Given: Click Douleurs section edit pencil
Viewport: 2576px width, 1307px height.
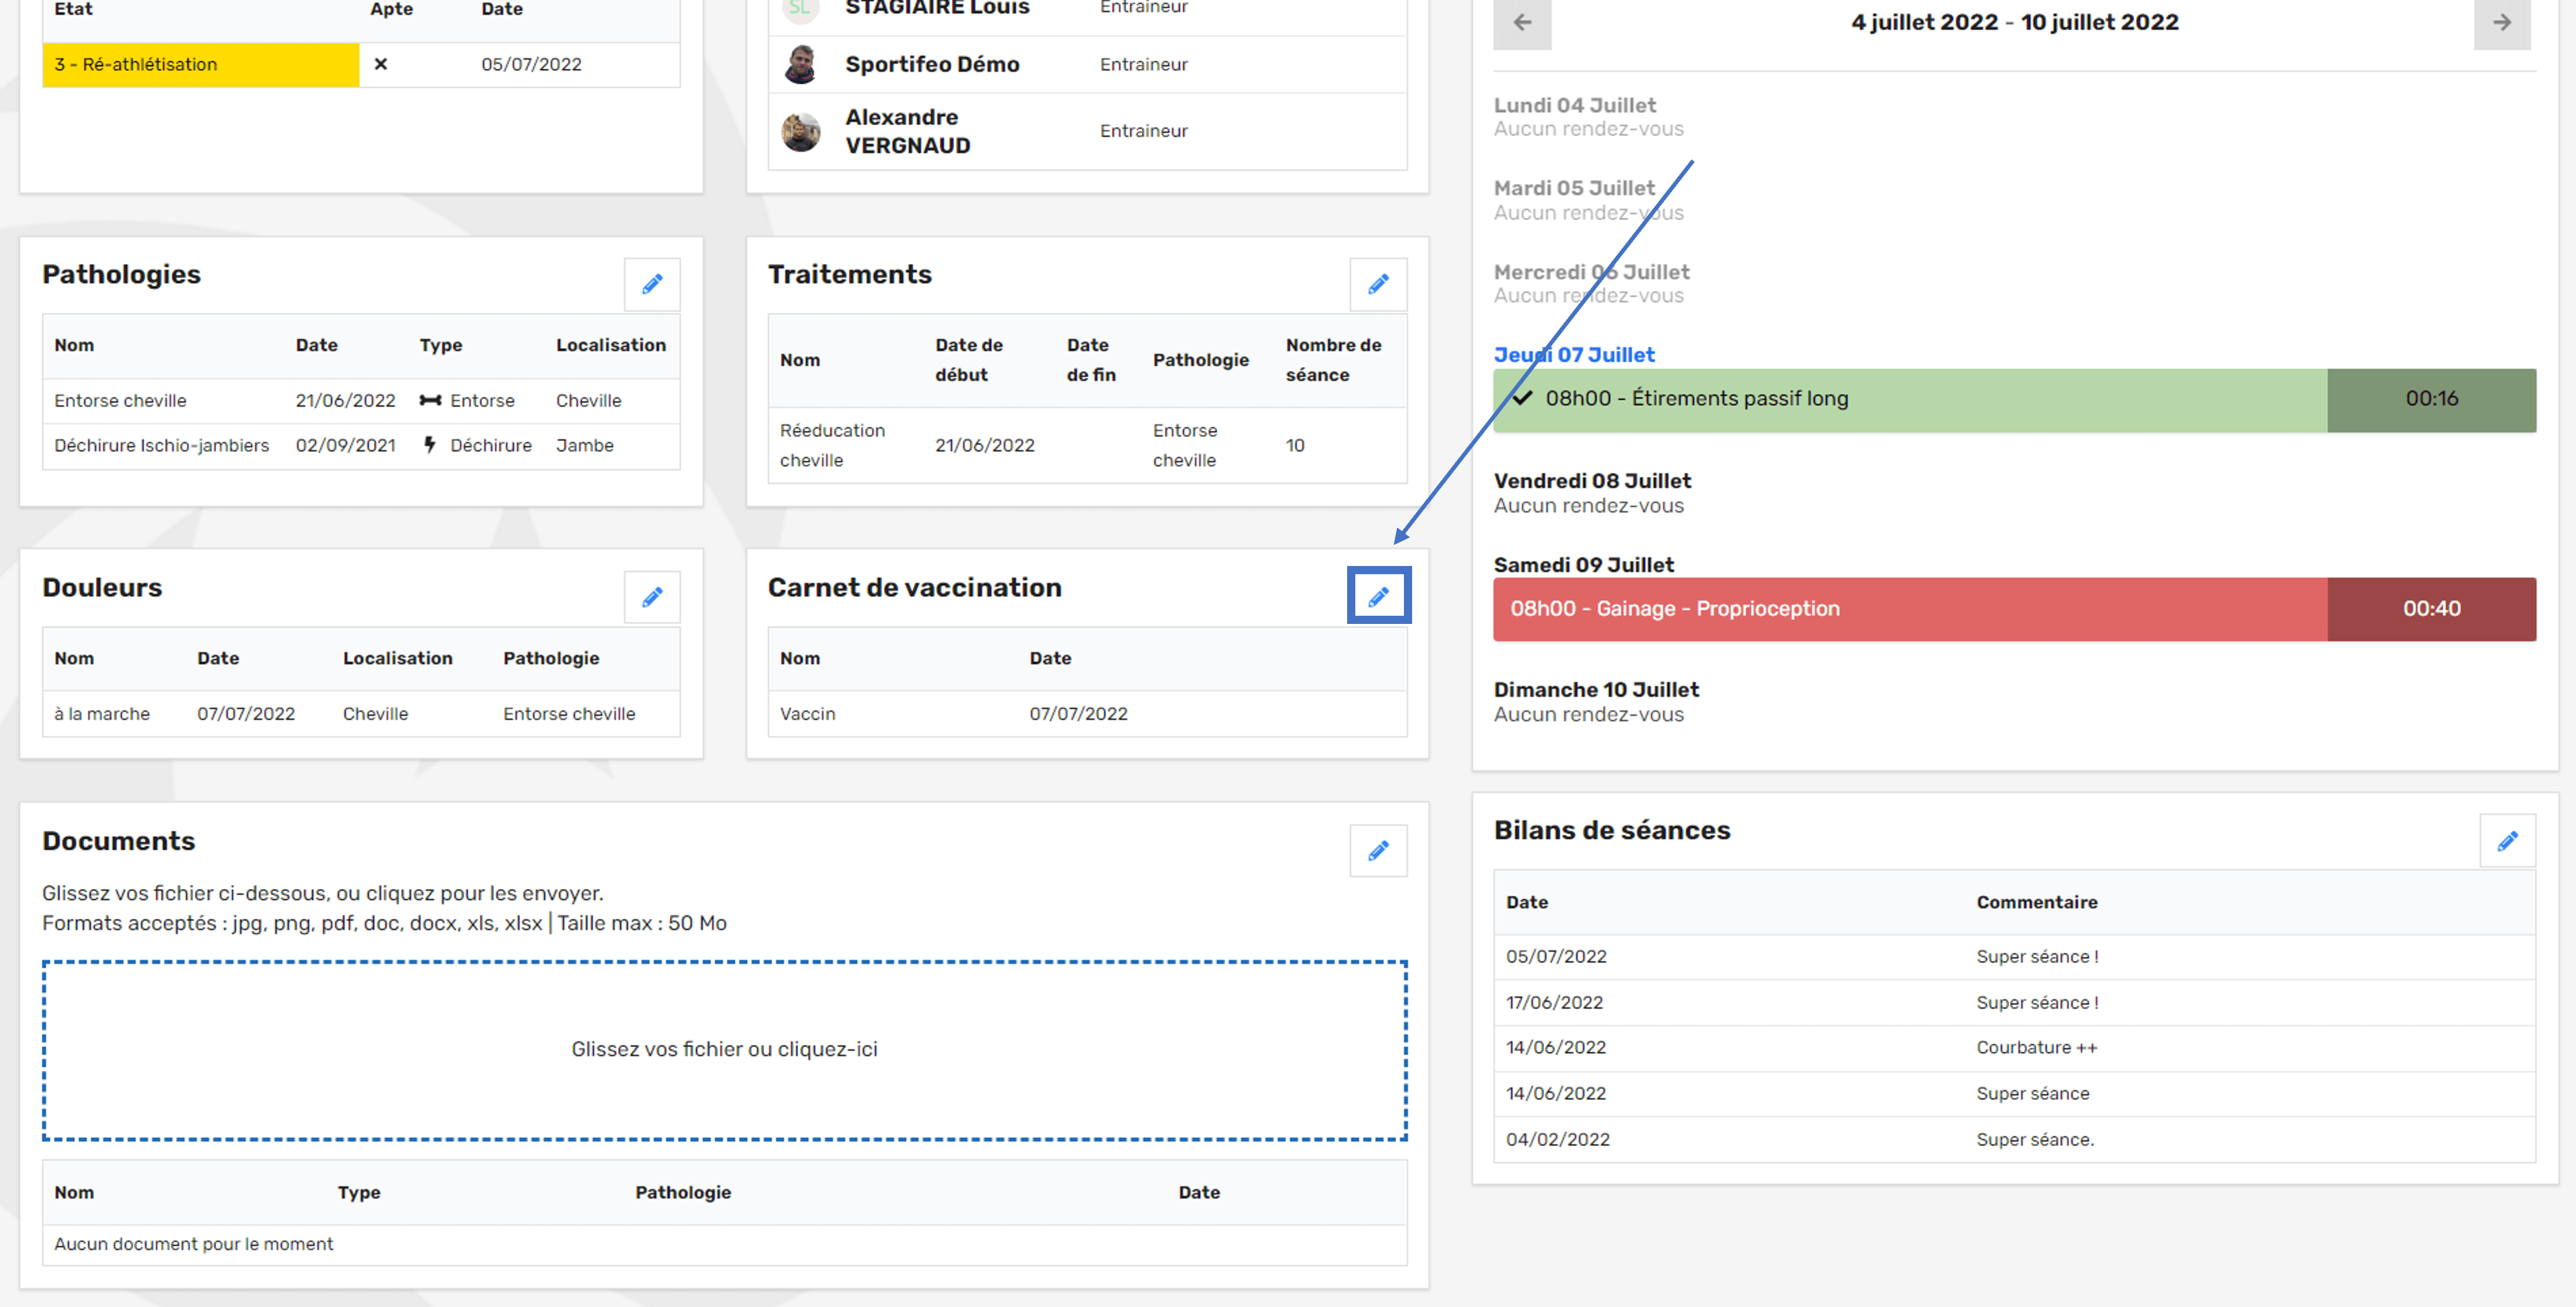Looking at the screenshot, I should click(652, 597).
